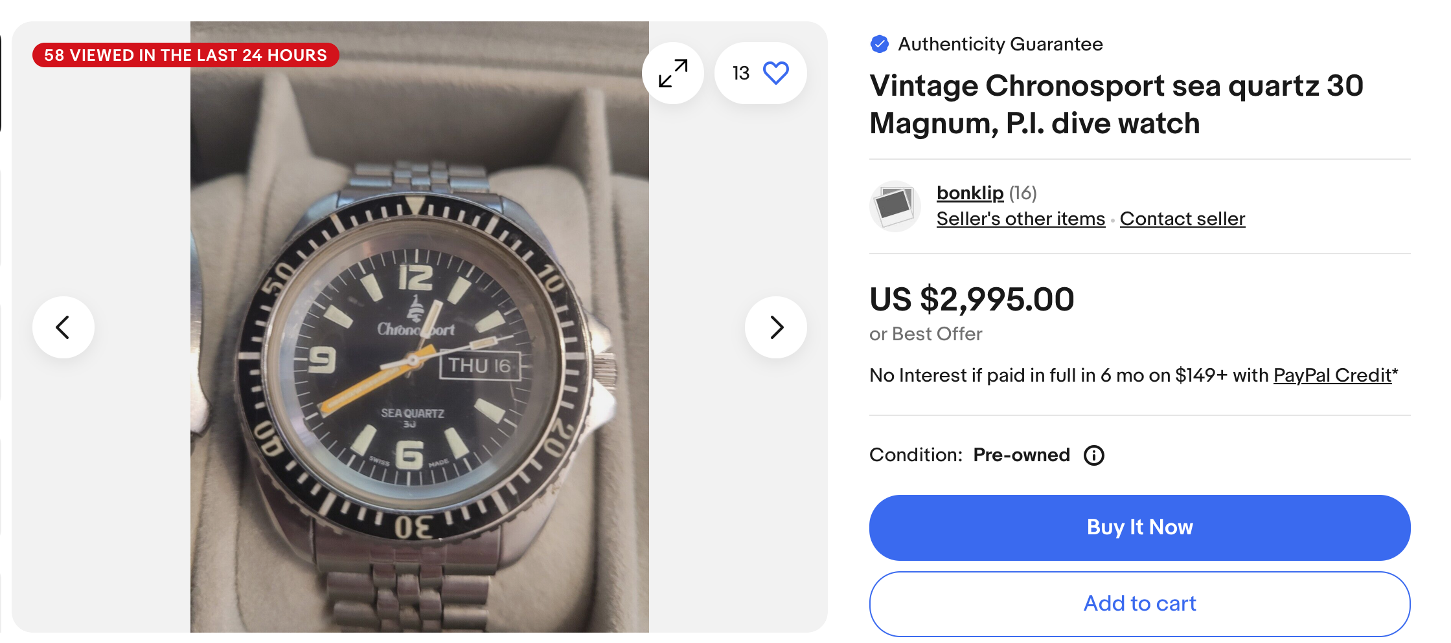Click the blue Authenticity Guarantee checkmark badge
This screenshot has width=1451, height=643.
tap(880, 44)
